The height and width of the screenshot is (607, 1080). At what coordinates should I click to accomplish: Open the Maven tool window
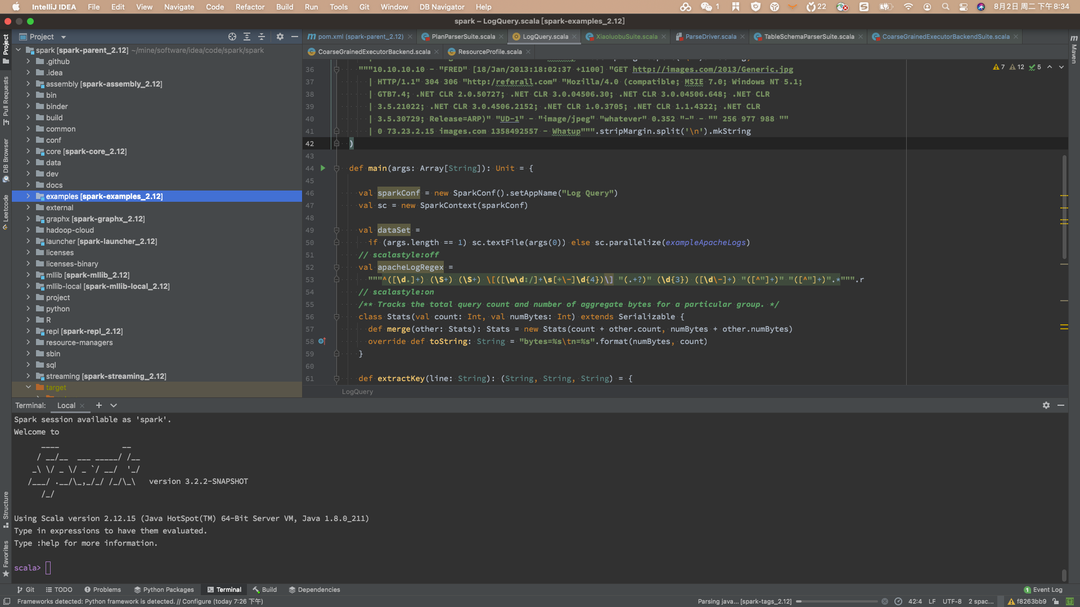(x=1074, y=49)
